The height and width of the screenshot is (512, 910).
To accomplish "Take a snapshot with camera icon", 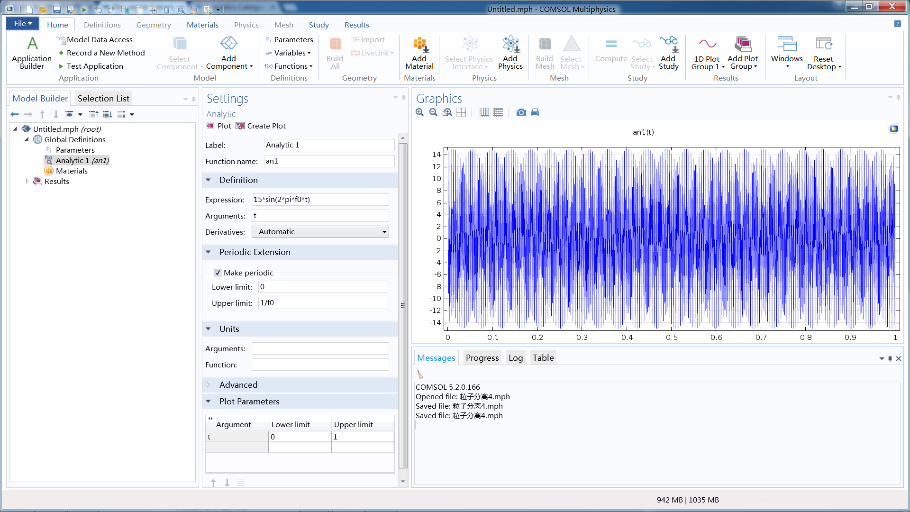I will [521, 112].
